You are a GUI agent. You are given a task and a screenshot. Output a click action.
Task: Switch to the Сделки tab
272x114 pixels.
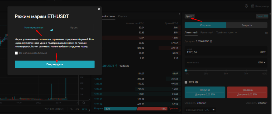[x=122, y=16]
